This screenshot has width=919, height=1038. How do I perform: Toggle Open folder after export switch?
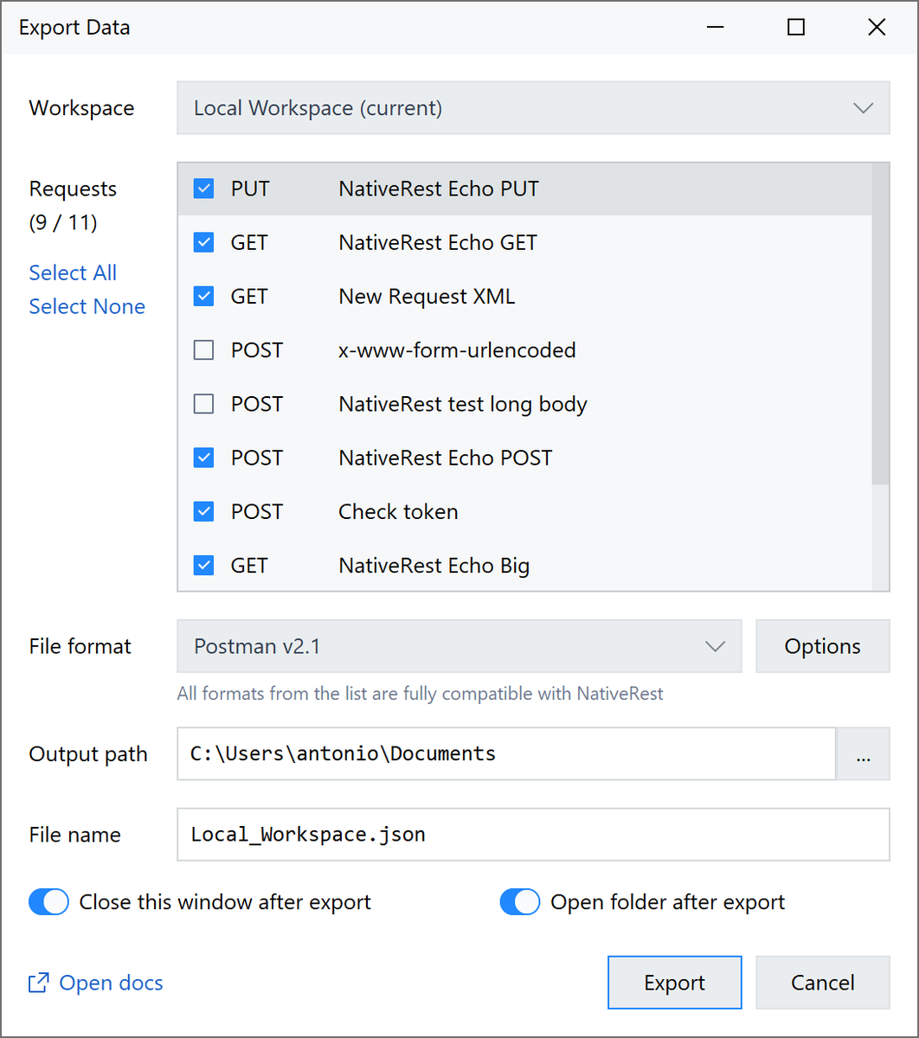520,902
